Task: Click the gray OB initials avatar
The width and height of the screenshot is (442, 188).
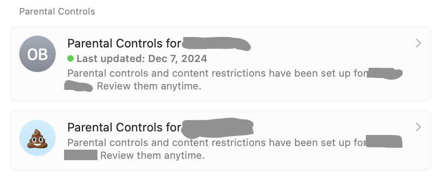Action: 38,54
